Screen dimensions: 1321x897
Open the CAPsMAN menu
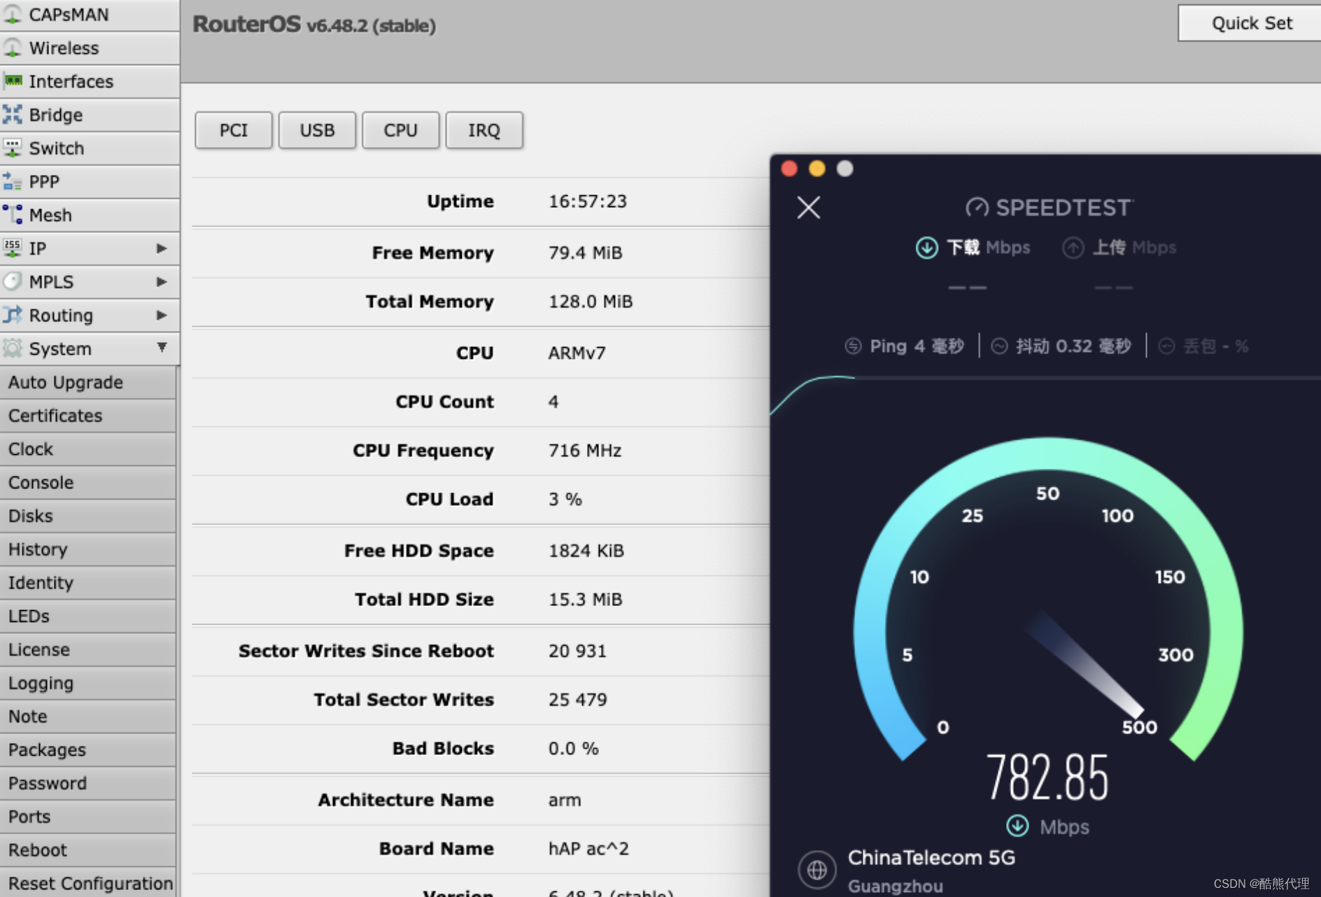coord(90,15)
